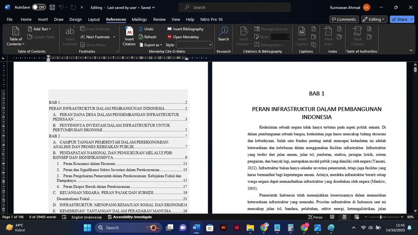418x235 pixels.
Task: Open the File menu
Action: (x=10, y=19)
